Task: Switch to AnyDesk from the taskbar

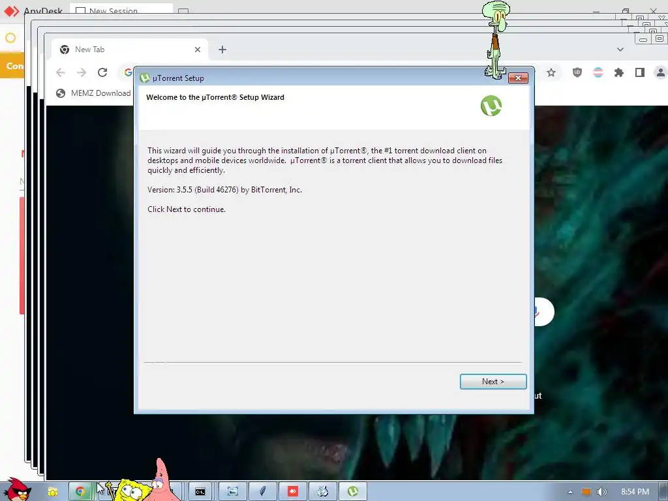Action: click(x=293, y=492)
